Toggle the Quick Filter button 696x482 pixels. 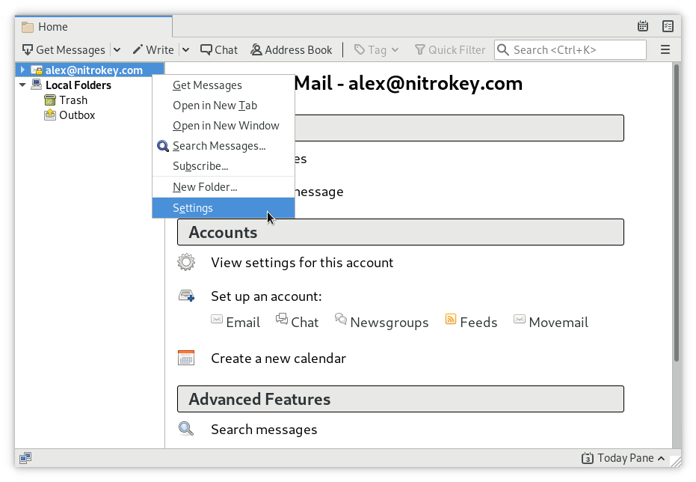pyautogui.click(x=449, y=49)
